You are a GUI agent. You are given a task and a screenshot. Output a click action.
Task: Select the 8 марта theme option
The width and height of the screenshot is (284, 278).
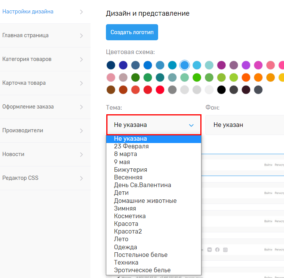coord(125,154)
